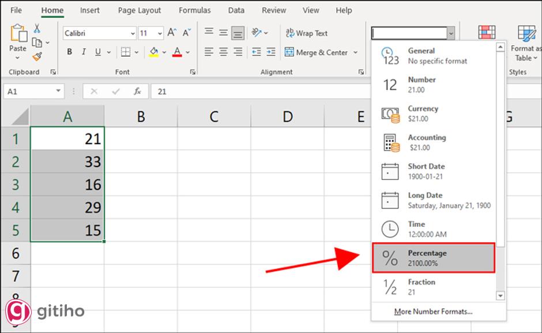Apply the yellow Fill Color

tap(154, 52)
